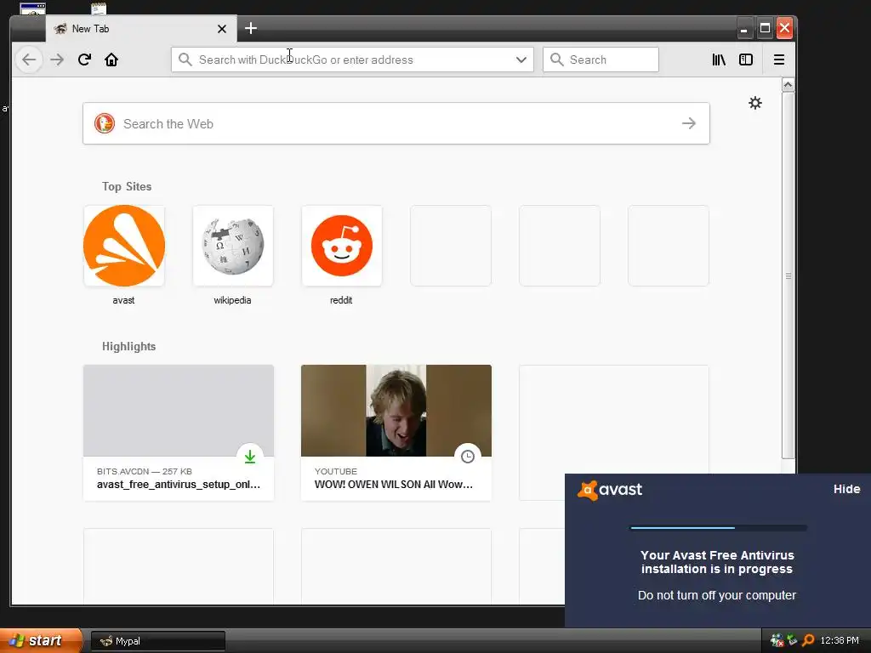This screenshot has width=871, height=653.
Task: Click the magnifier icon in address bar
Action: 185,60
